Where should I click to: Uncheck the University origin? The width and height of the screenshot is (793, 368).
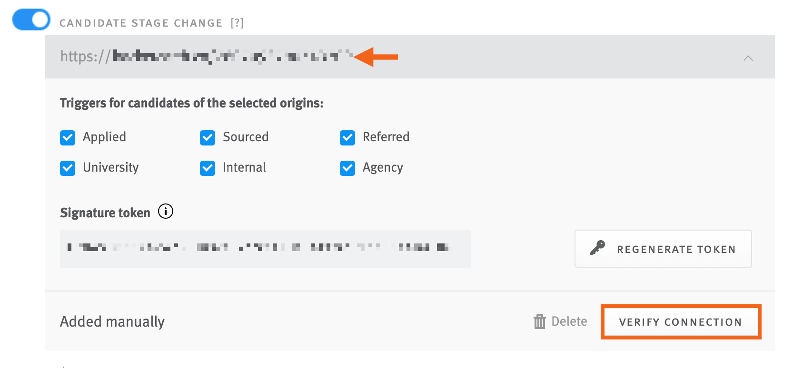[67, 168]
